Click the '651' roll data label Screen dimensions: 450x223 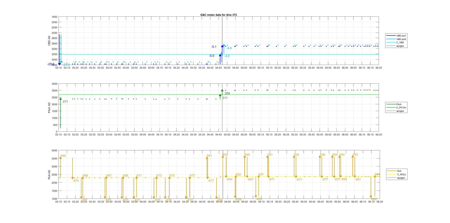click(x=270, y=155)
